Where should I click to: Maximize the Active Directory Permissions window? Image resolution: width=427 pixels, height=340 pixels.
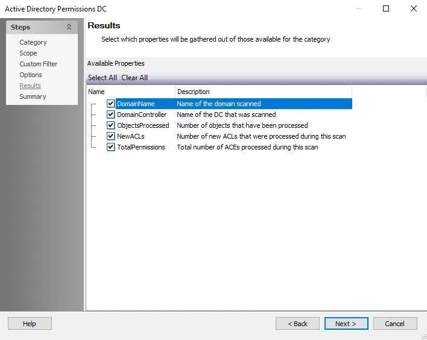(386, 8)
